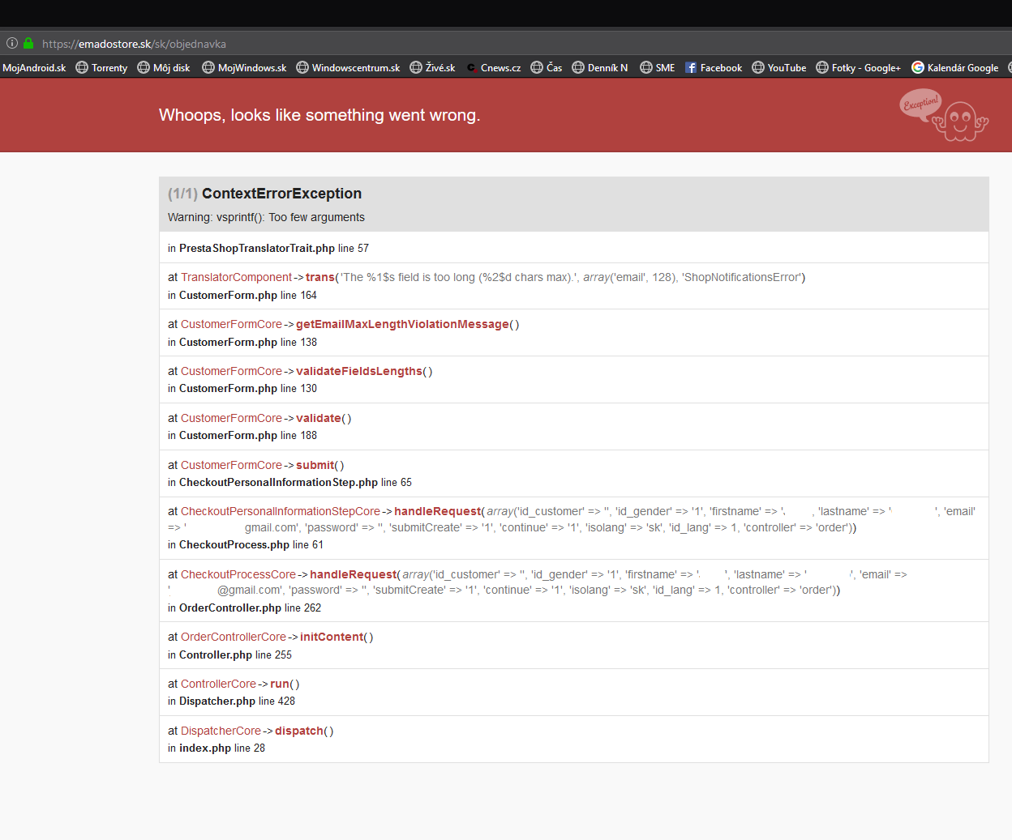Open the Facebook bookmark

click(x=714, y=68)
